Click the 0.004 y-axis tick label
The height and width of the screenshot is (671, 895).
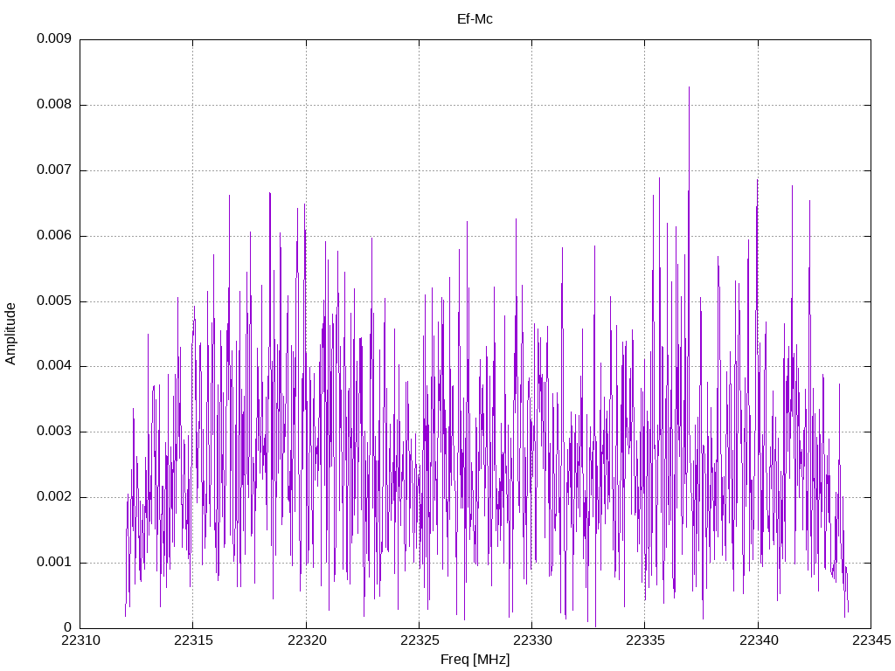[54, 366]
